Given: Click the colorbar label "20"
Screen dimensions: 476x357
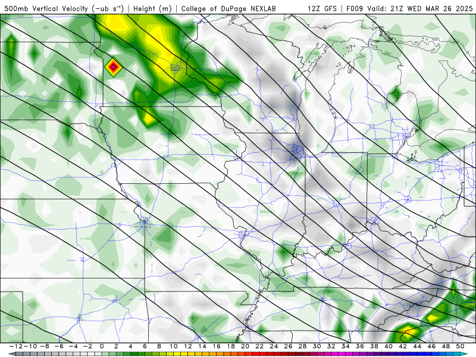Looking at the screenshot, I should (245, 346).
